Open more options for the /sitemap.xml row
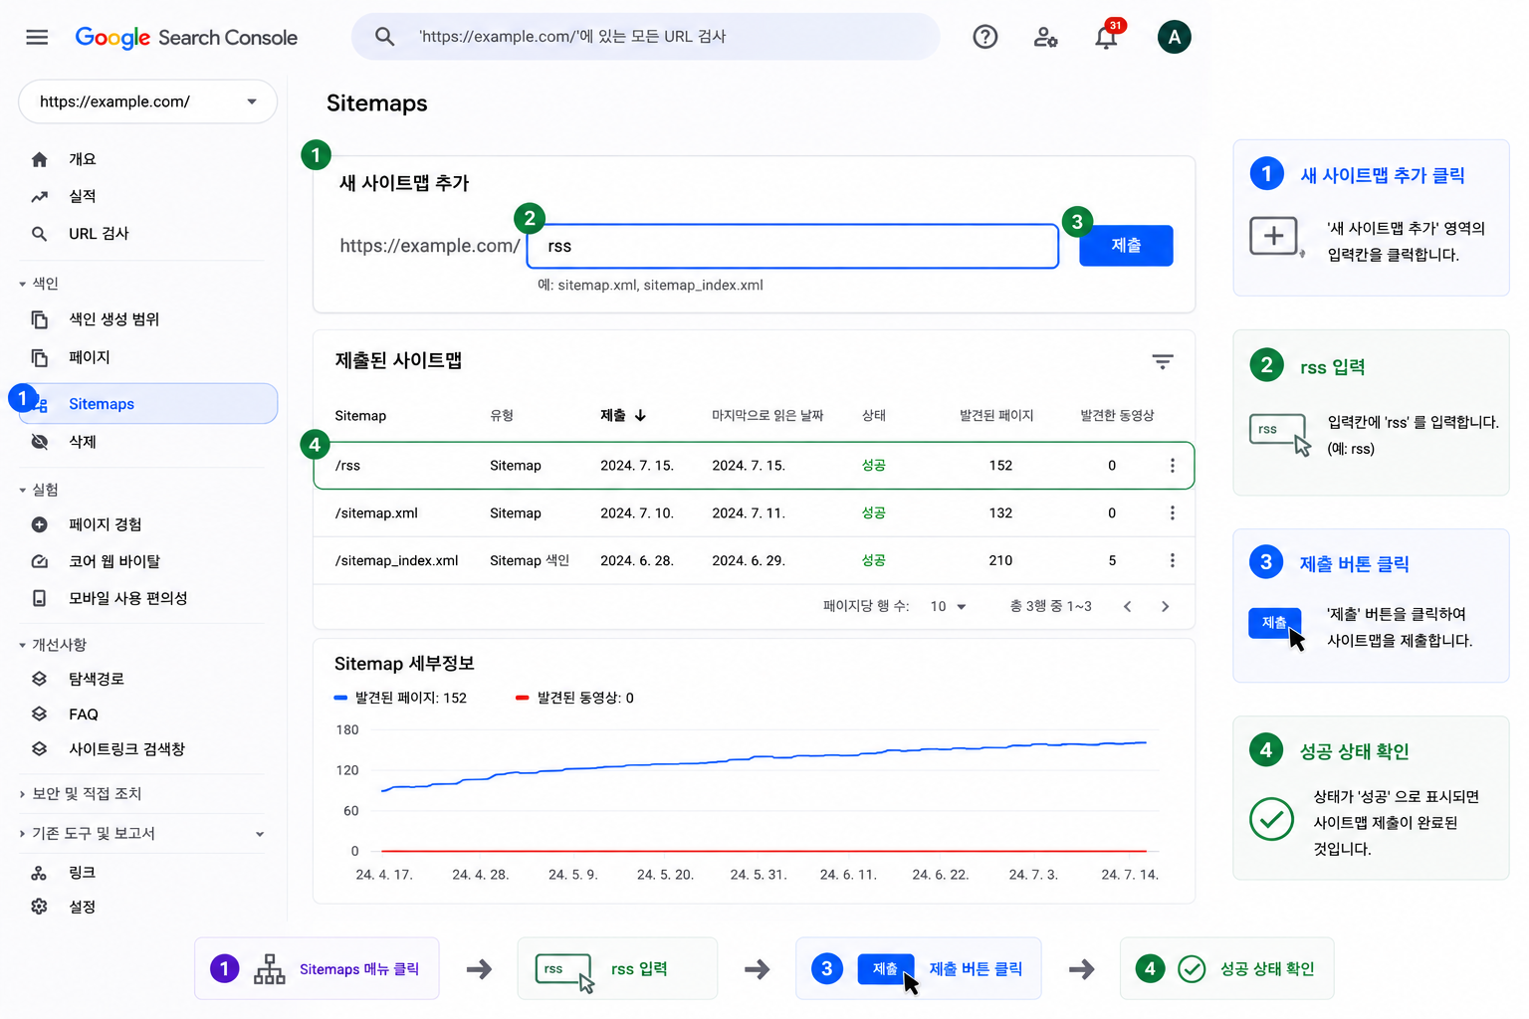 1173,512
